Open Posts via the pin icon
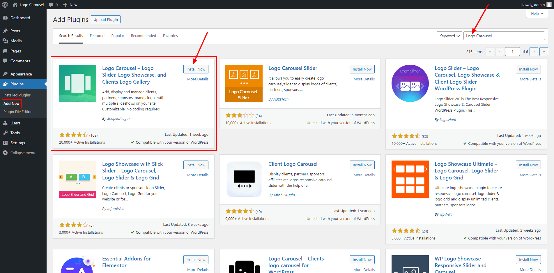Image resolution: width=554 pixels, height=273 pixels. [5, 31]
